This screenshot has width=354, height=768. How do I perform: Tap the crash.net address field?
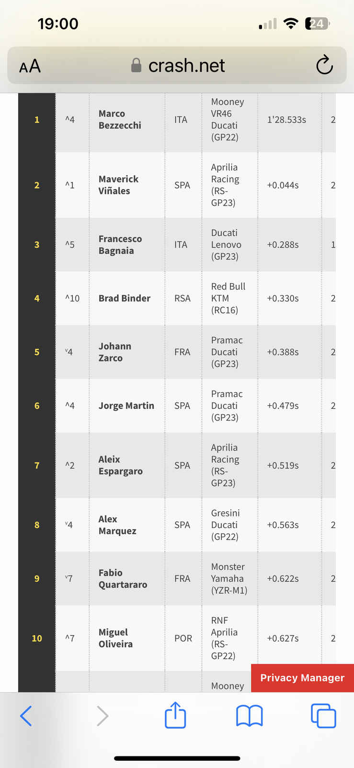coord(177,65)
